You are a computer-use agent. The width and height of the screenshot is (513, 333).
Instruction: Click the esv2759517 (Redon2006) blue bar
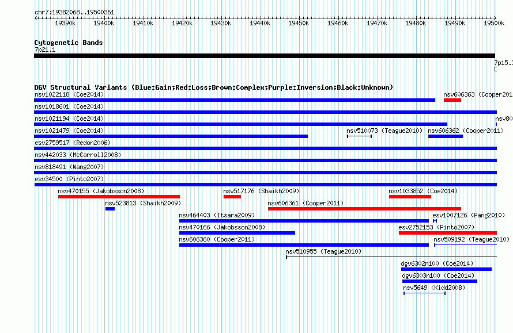265,148
